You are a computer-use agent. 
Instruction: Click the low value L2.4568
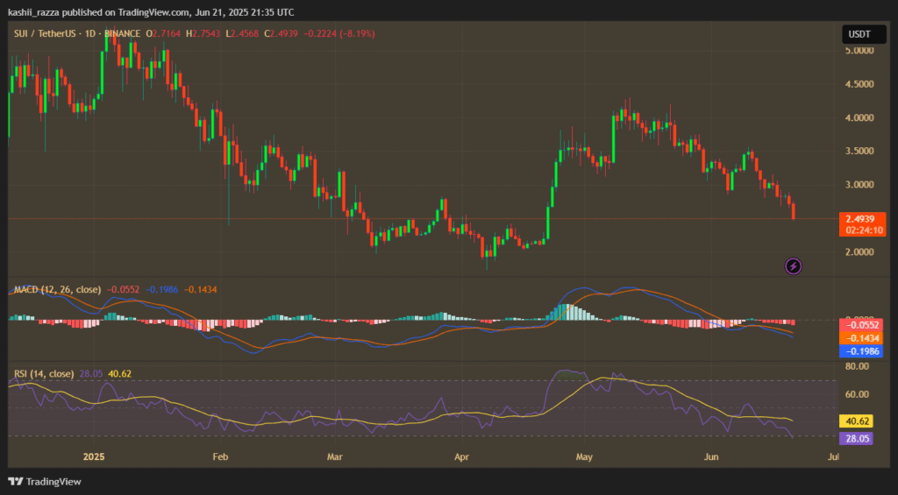[242, 34]
